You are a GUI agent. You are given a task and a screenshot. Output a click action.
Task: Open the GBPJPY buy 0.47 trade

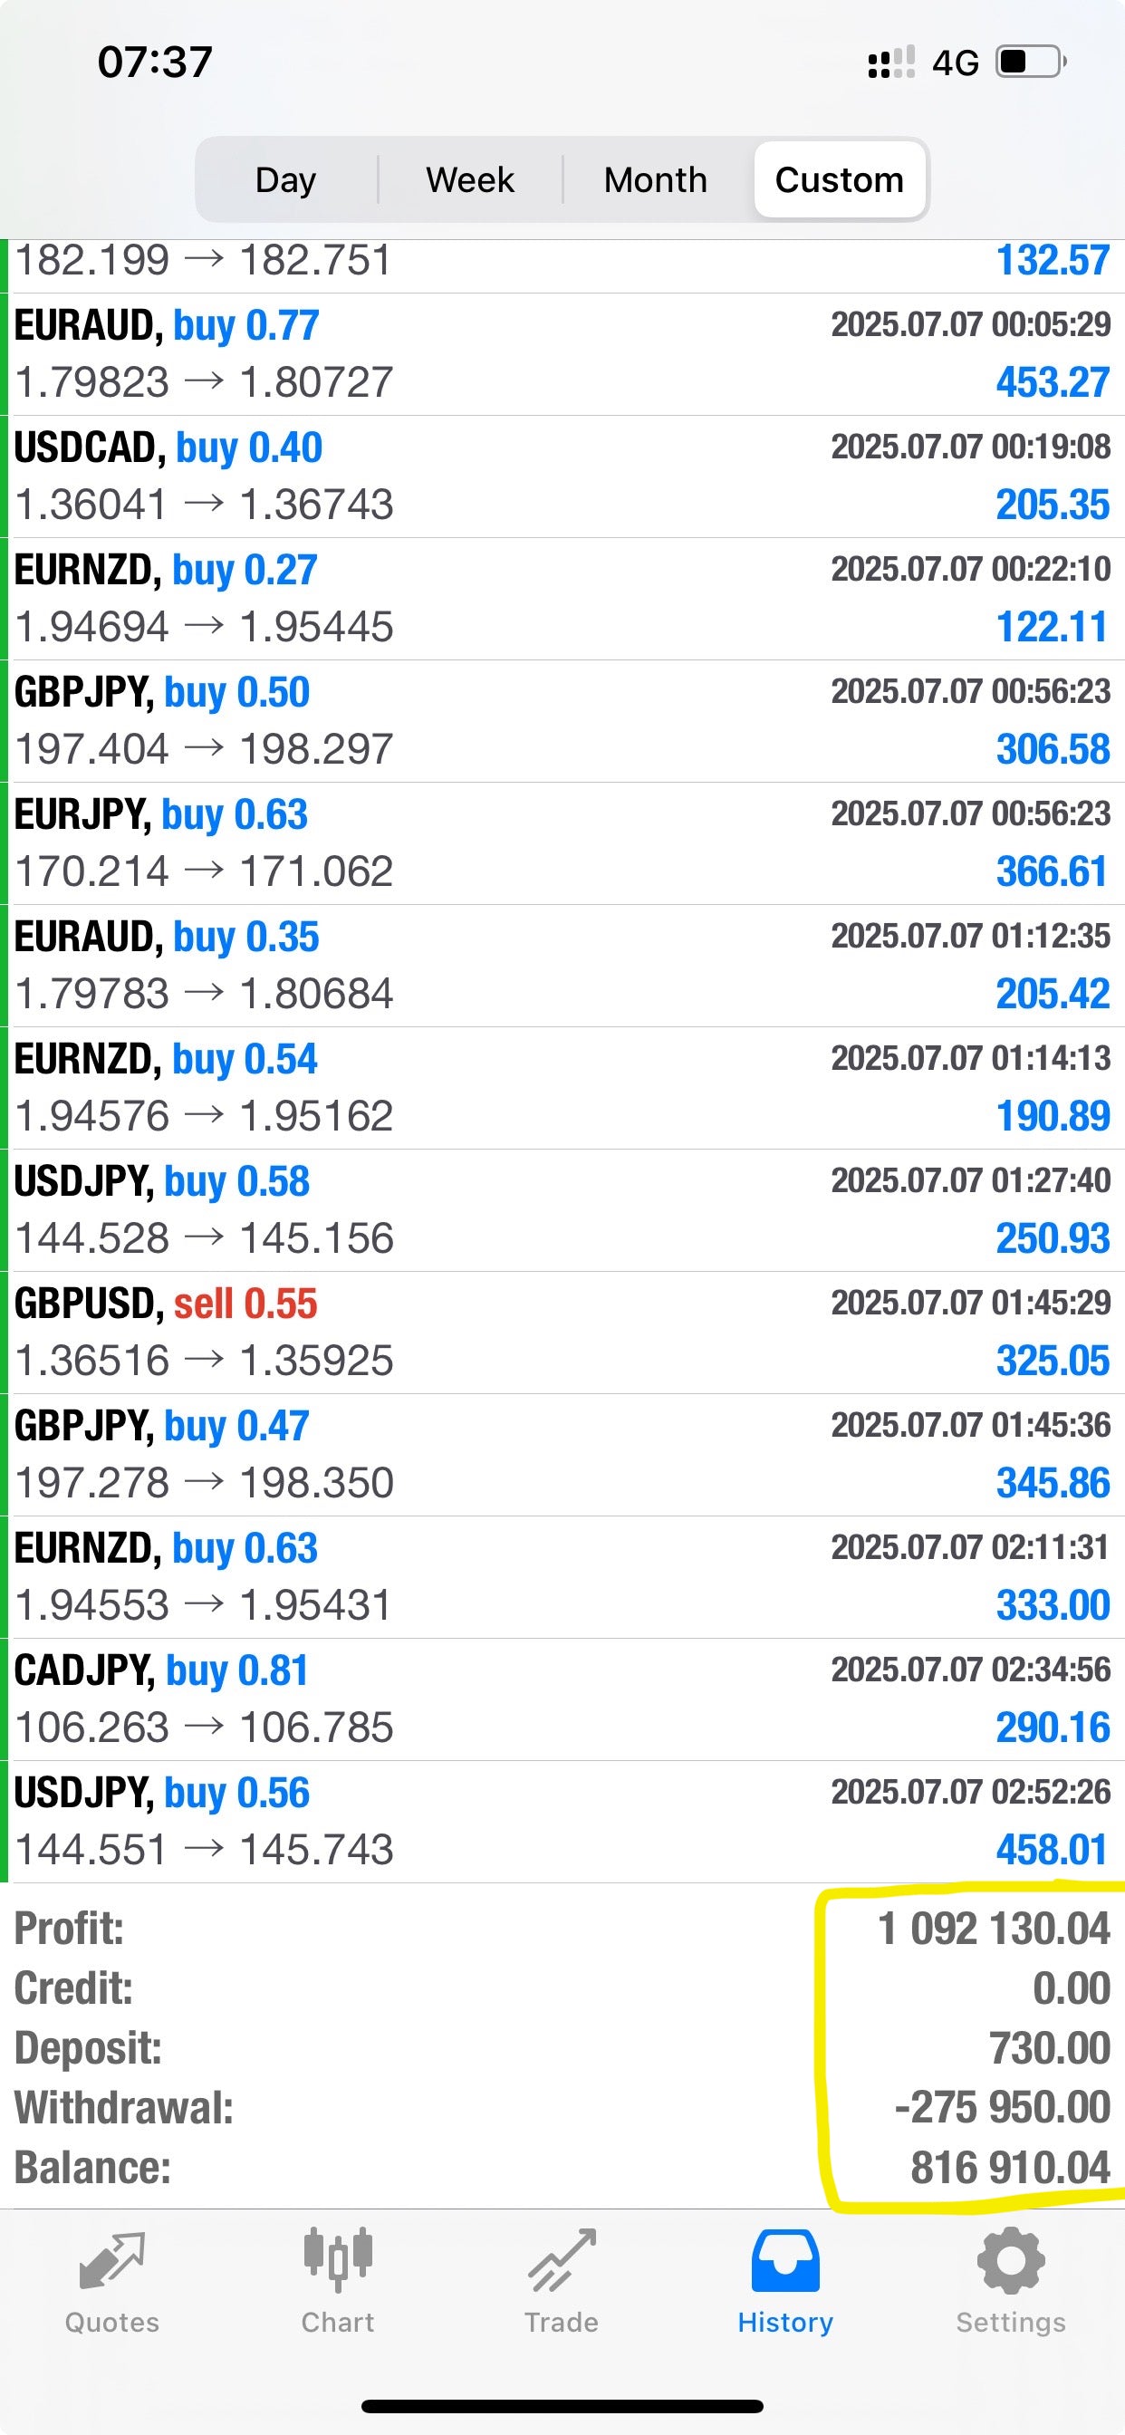[x=562, y=1455]
